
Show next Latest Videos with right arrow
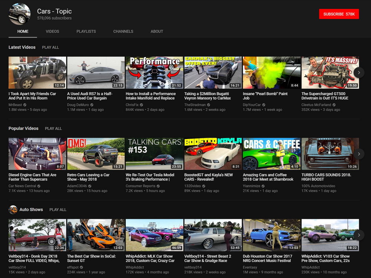click(x=359, y=73)
